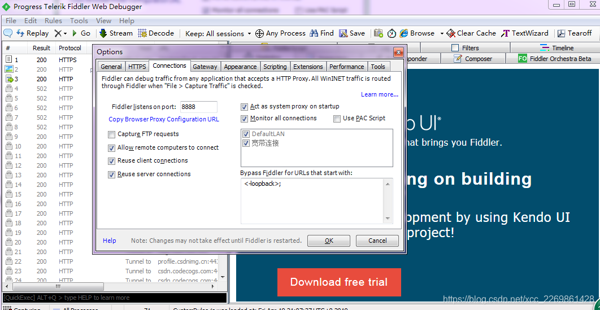The width and height of the screenshot is (600, 310).
Task: Toggle Monitor all connections checkbox
Action: pyautogui.click(x=244, y=119)
